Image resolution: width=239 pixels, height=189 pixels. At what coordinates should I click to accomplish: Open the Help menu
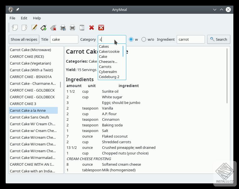point(37,18)
